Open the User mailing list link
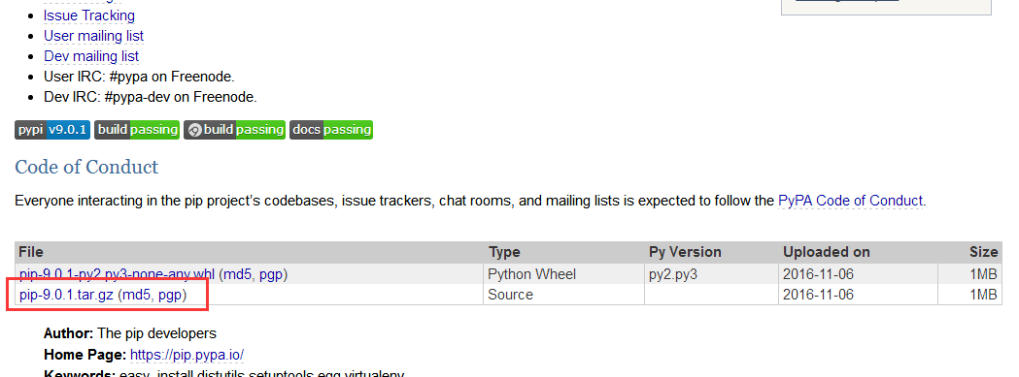The height and width of the screenshot is (377, 1019). [93, 36]
